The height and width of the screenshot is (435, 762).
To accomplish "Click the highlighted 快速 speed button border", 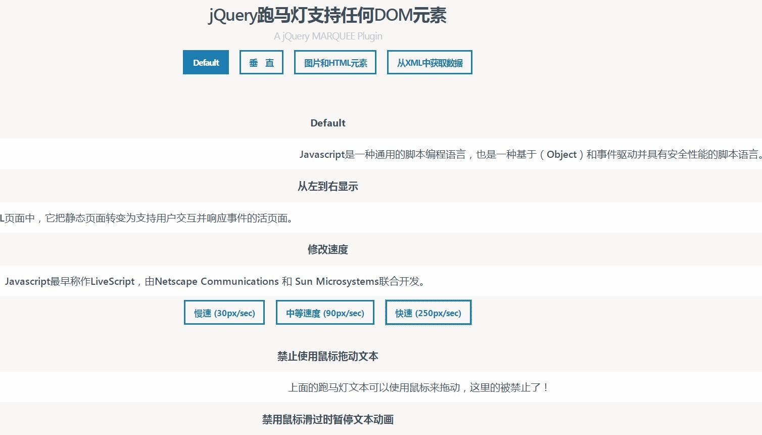I will (x=428, y=313).
